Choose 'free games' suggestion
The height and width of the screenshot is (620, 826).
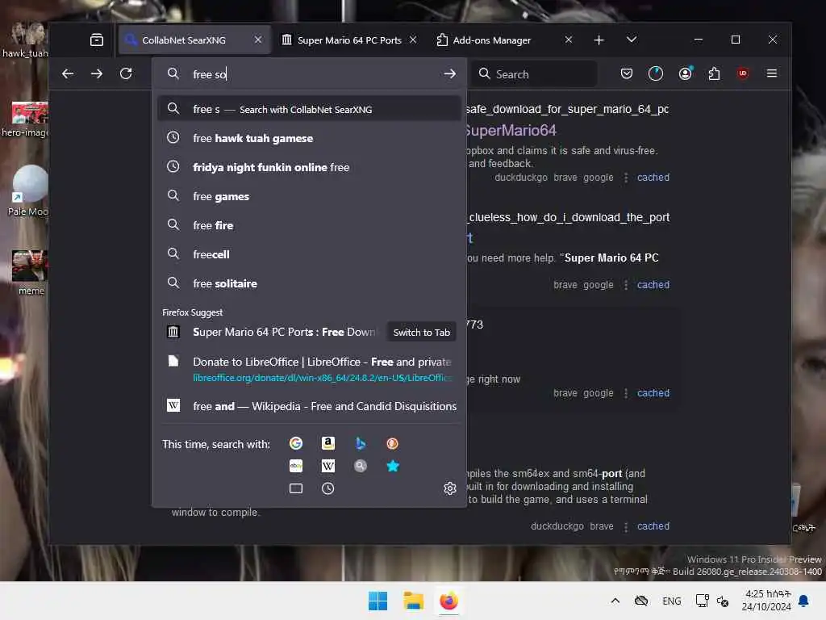pyautogui.click(x=309, y=196)
